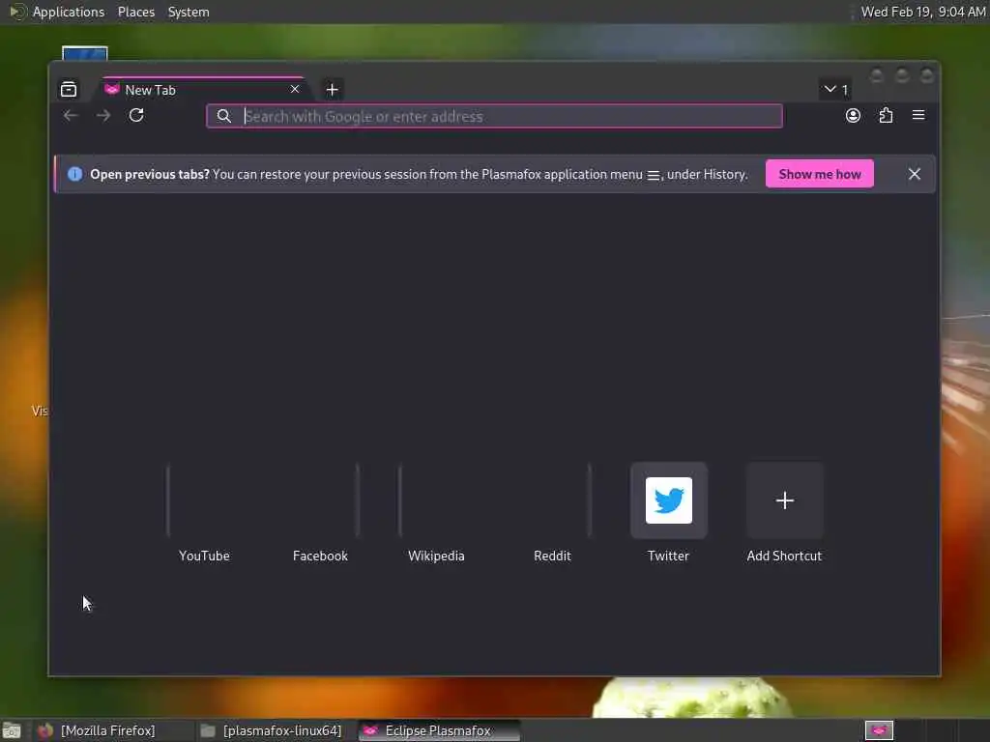Go back with the back arrow

(x=71, y=116)
